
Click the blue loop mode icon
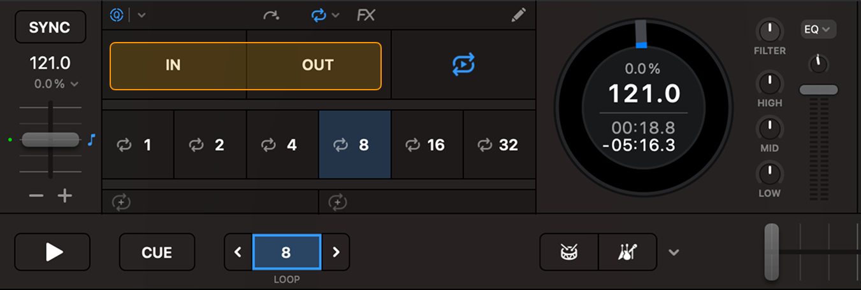coord(319,15)
